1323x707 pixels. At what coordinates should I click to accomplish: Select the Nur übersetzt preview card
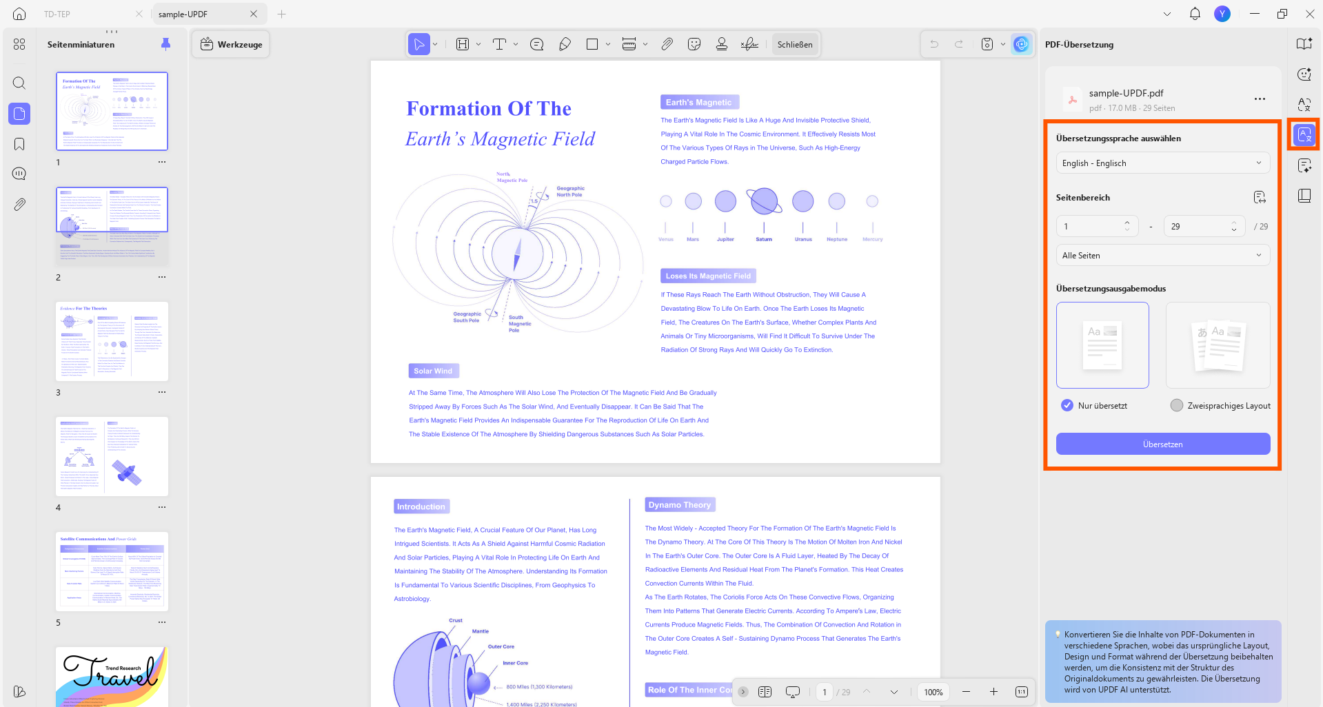[1102, 345]
